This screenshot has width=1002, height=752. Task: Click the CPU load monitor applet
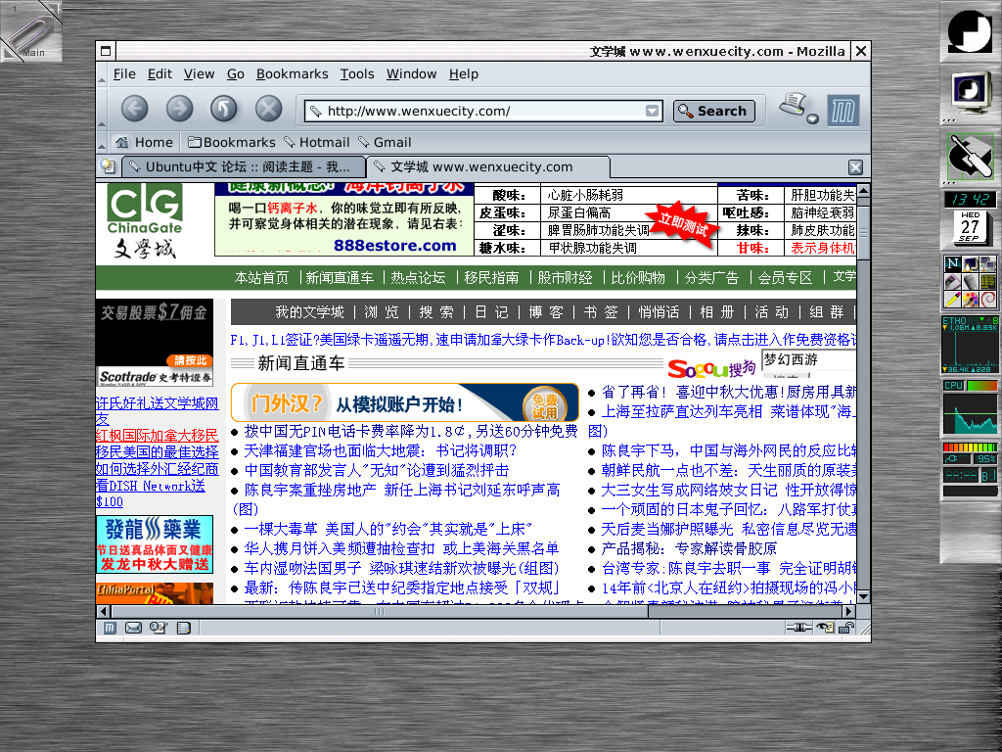click(970, 407)
